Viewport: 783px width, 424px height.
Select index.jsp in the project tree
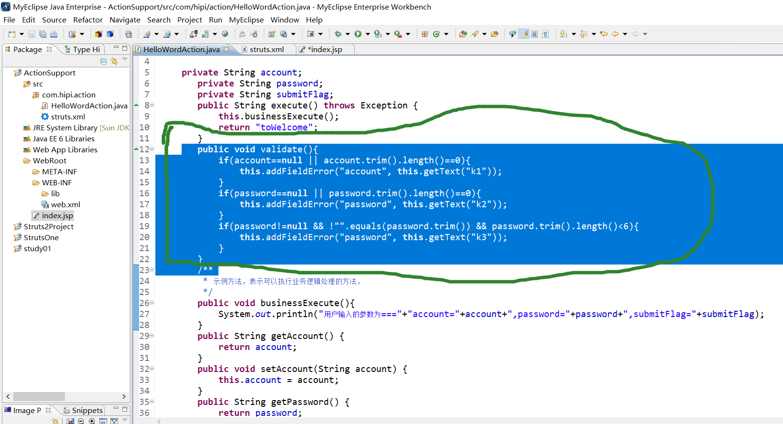click(53, 215)
